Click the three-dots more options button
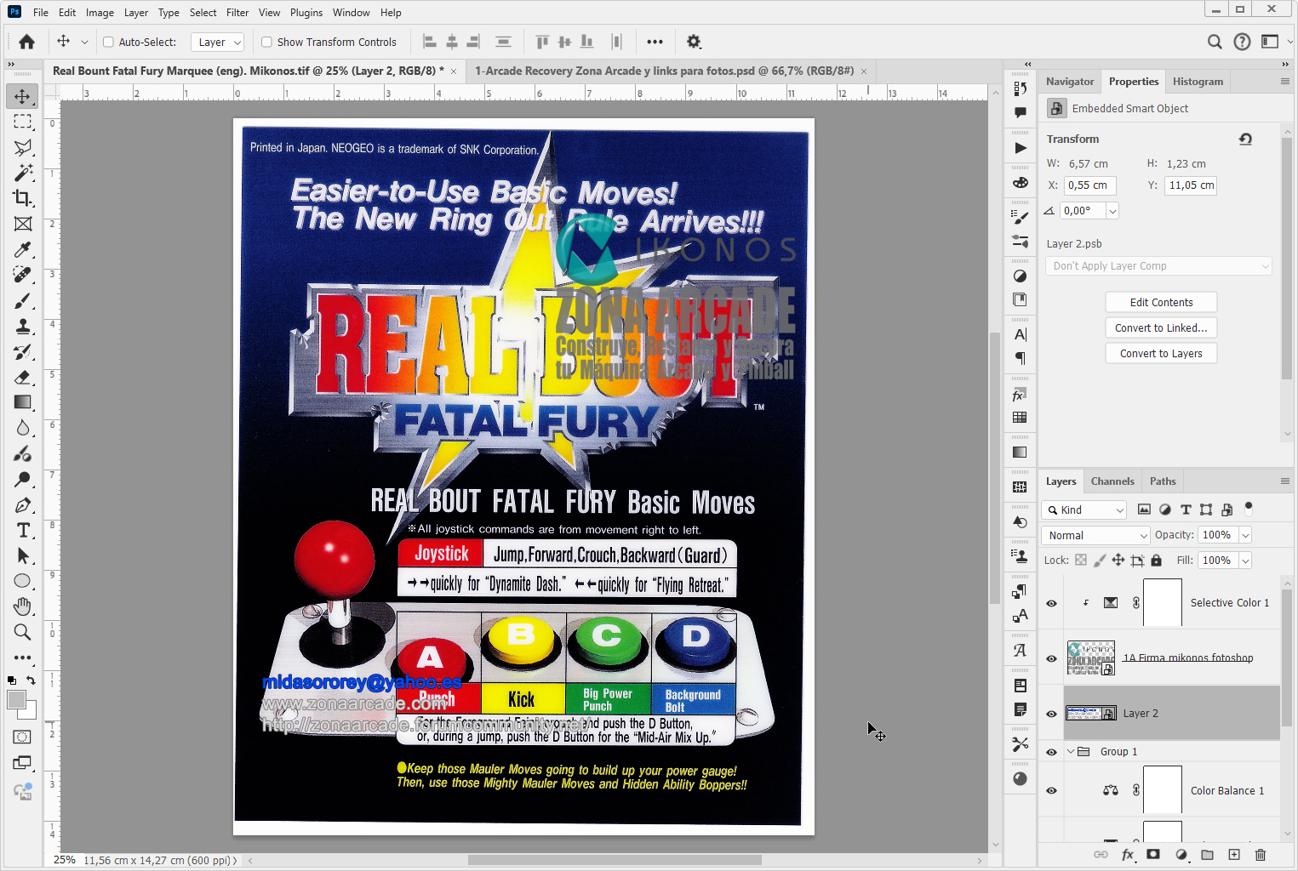The height and width of the screenshot is (871, 1298). coord(655,42)
